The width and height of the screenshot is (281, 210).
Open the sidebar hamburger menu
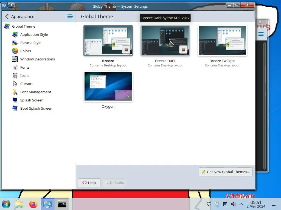click(70, 17)
